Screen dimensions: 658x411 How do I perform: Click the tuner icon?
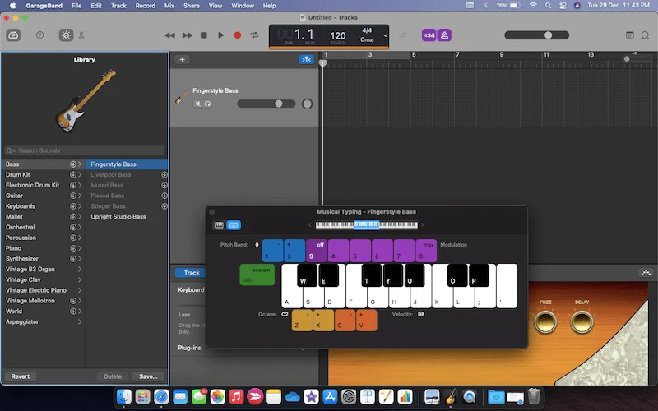403,35
